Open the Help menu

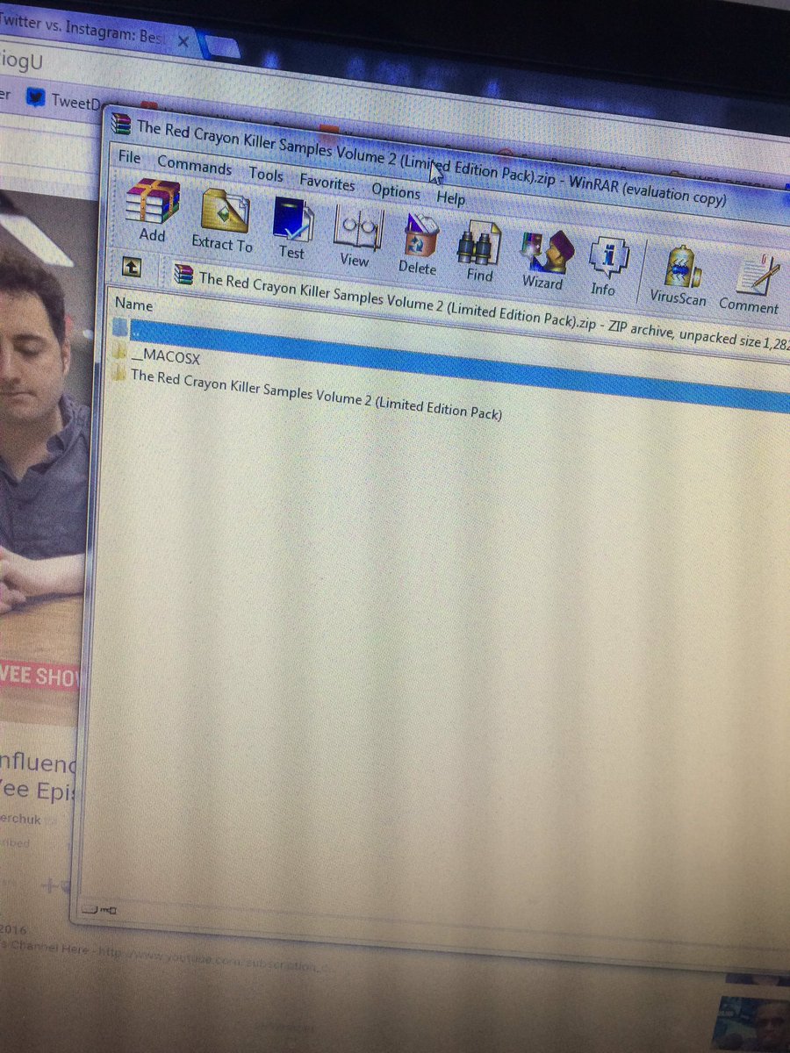coord(451,197)
